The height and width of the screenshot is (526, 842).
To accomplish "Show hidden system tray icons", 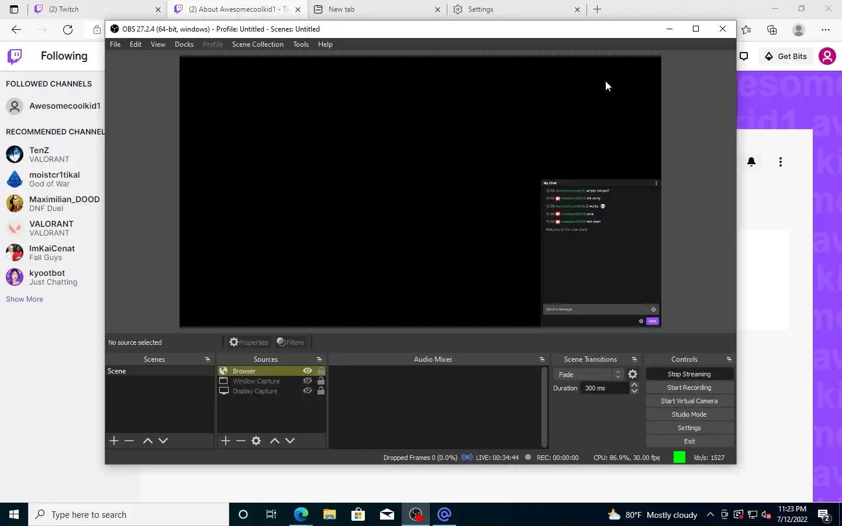I will pos(710,514).
